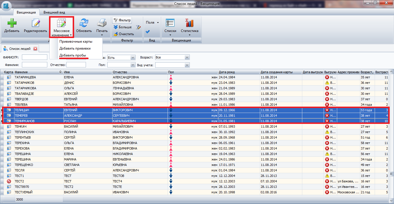Expand the Вид учета dropdown
Viewport: 394px width, 204px height.
click(187, 65)
